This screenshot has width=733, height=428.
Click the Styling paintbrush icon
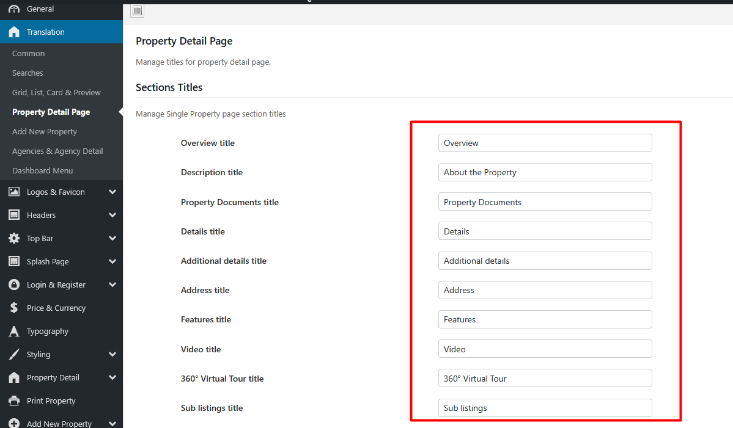click(14, 354)
